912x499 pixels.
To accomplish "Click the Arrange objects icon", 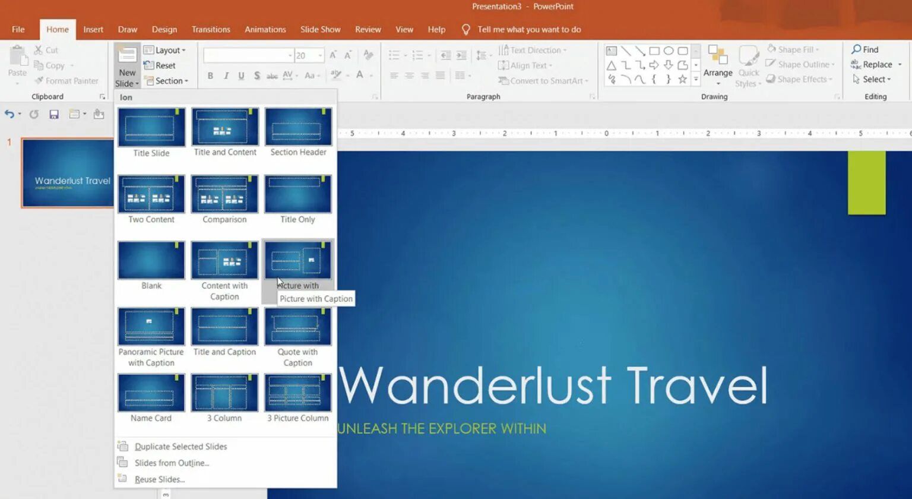I will [718, 55].
